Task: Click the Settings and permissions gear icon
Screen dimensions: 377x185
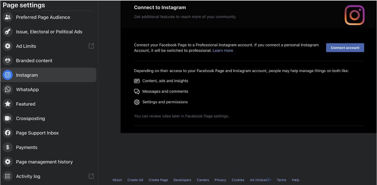Action: coord(137,102)
